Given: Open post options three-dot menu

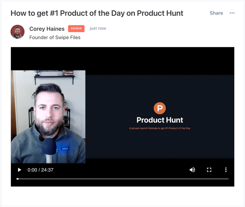Looking at the screenshot, I should coord(232,13).
